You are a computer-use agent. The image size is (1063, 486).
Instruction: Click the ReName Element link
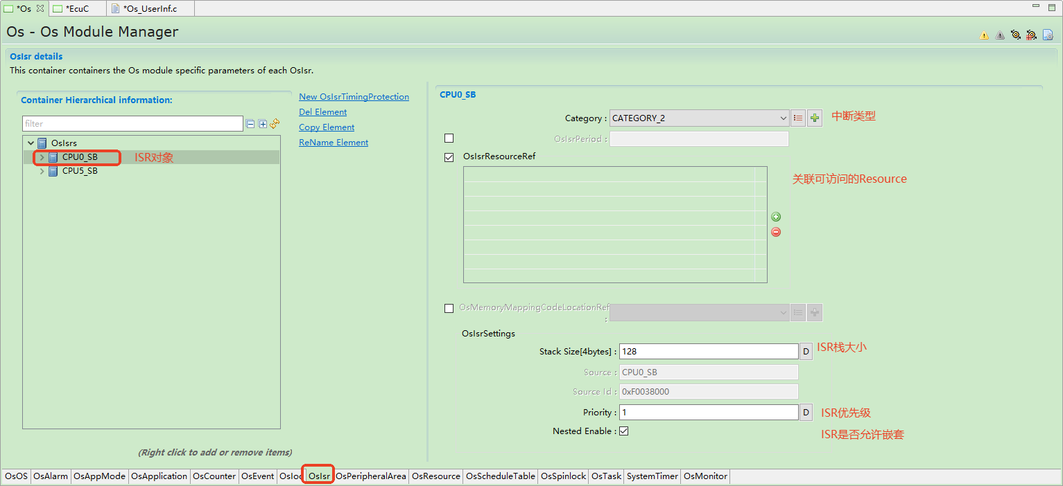pos(334,143)
